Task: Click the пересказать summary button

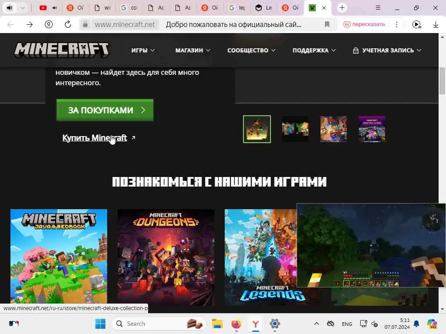Action: [365, 24]
